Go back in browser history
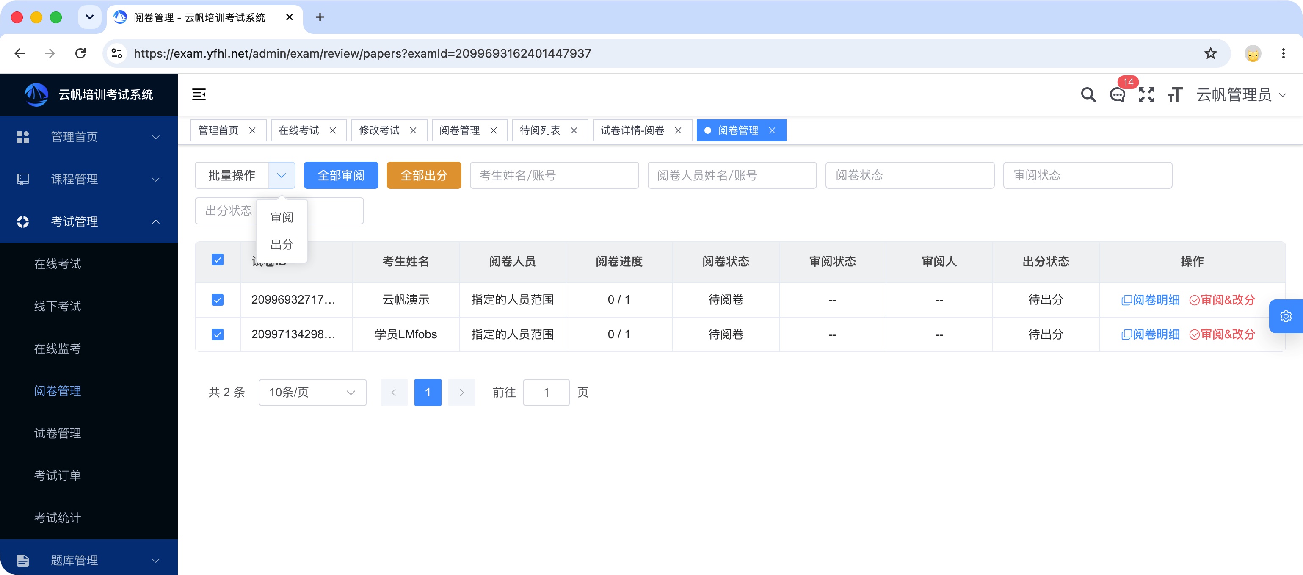The width and height of the screenshot is (1303, 575). point(20,53)
